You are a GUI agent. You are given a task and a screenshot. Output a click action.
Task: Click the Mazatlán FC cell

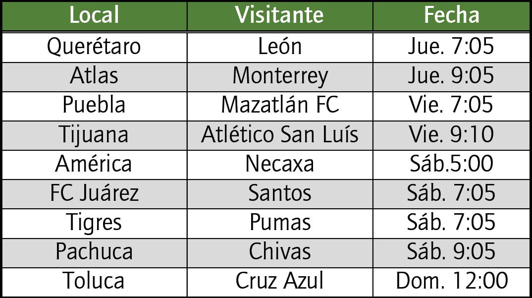(280, 106)
